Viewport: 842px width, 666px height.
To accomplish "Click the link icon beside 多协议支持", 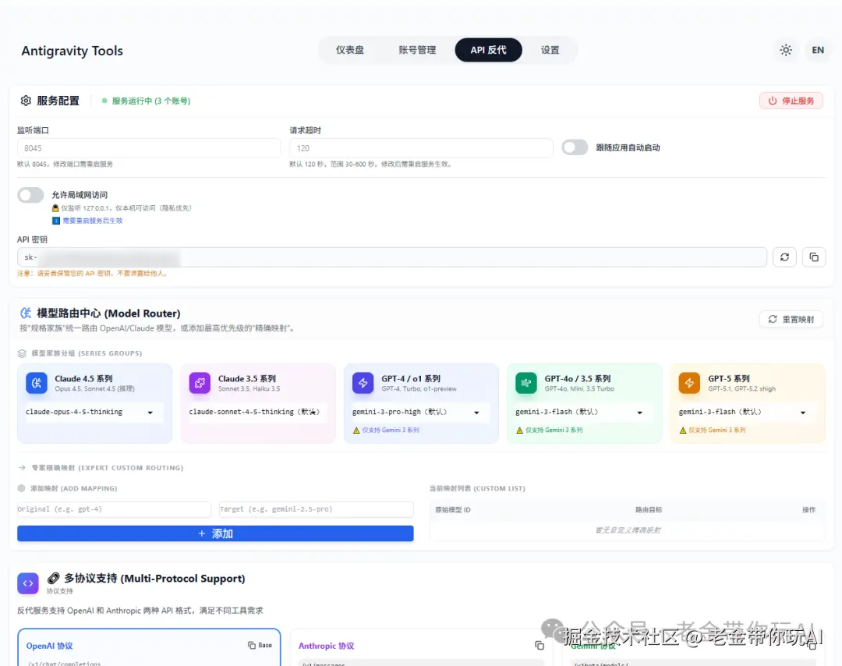I will [x=54, y=579].
